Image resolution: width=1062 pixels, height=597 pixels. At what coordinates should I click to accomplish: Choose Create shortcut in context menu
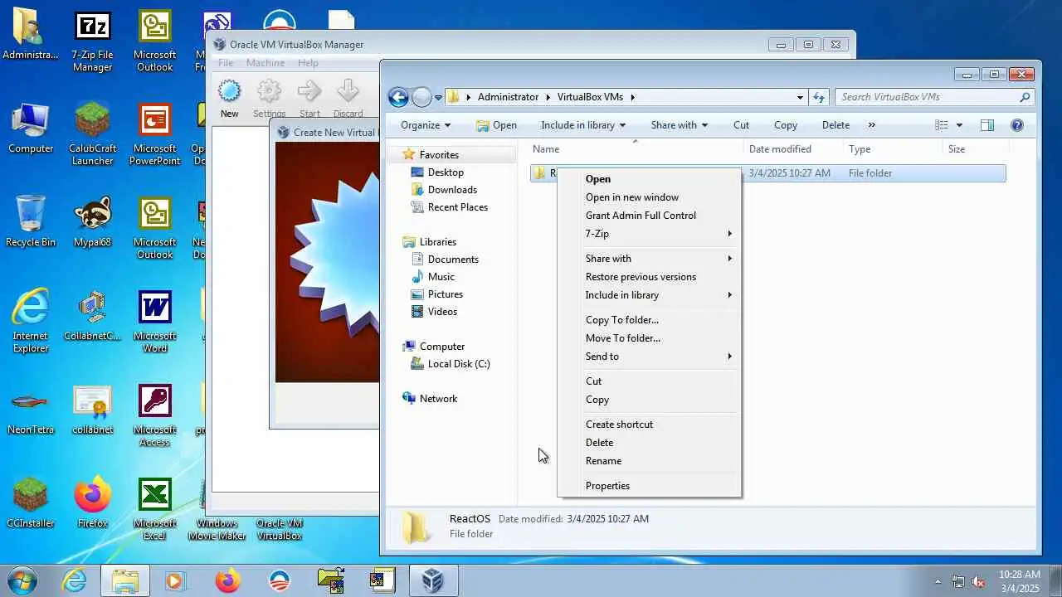click(649, 425)
